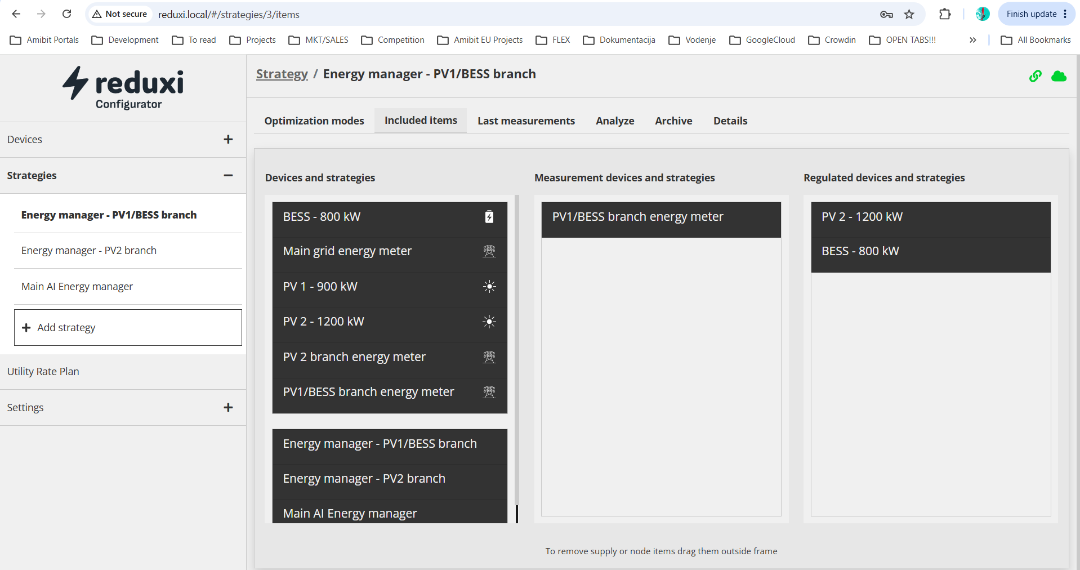Open Crowdin bookmark folder
Viewport: 1080px width, 570px height.
(x=832, y=40)
